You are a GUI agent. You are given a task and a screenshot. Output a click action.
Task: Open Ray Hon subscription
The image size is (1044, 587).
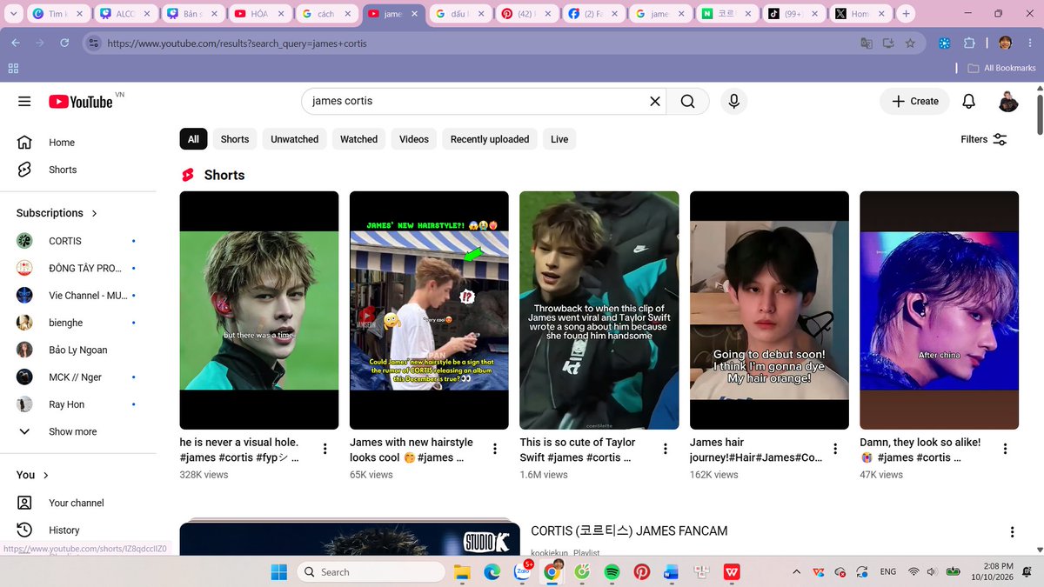click(66, 404)
